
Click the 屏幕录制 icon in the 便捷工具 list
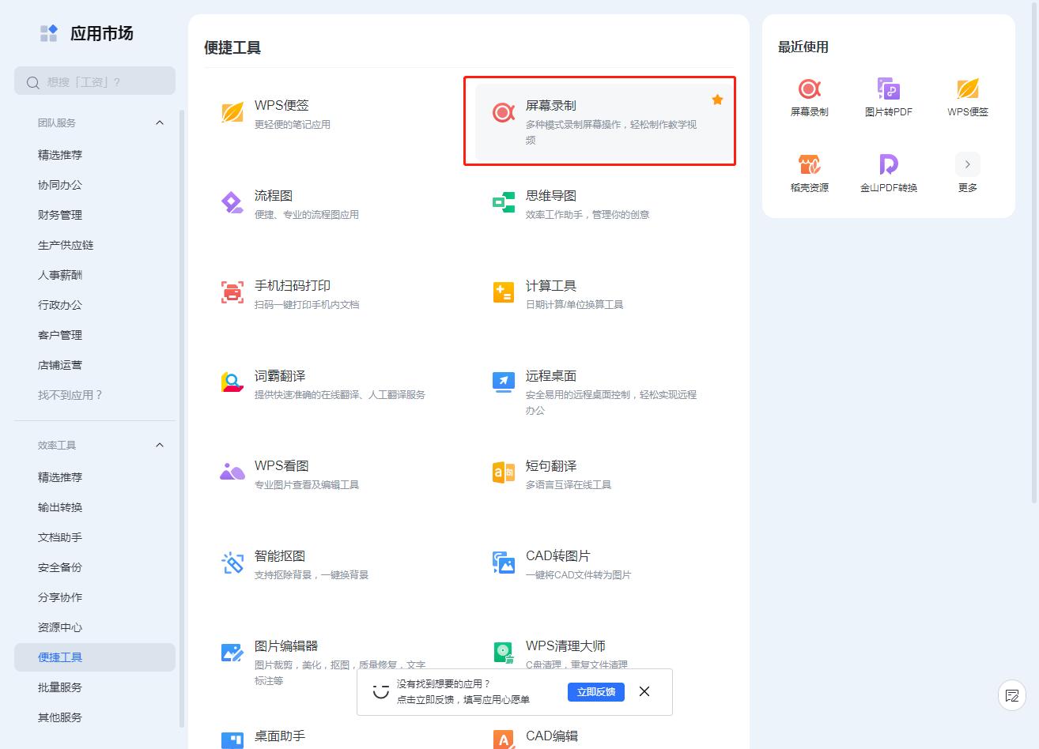[504, 113]
